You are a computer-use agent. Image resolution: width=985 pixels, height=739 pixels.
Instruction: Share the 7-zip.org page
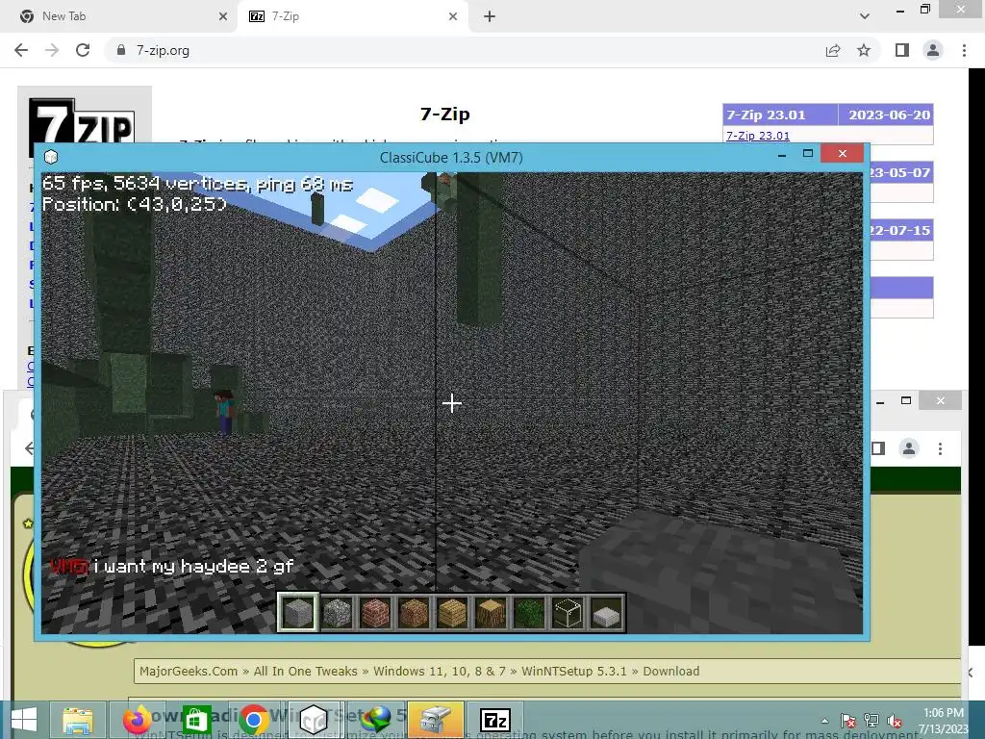tap(833, 50)
